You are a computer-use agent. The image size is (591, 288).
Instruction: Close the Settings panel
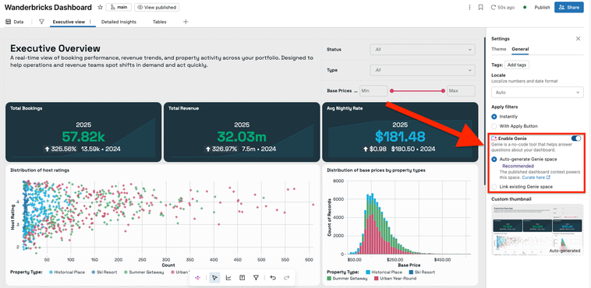click(579, 38)
